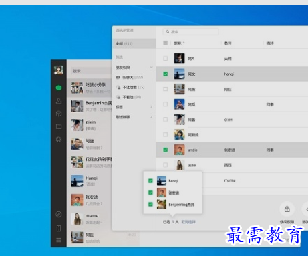Viewport: 308px width, 256px height.
Task: Click the profile avatar atop WeChat sidebar
Action: 59,70
